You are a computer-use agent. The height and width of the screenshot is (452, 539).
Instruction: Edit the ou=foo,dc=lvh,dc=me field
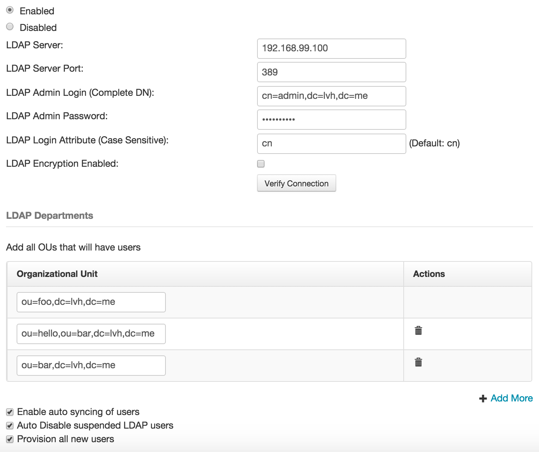(x=90, y=302)
